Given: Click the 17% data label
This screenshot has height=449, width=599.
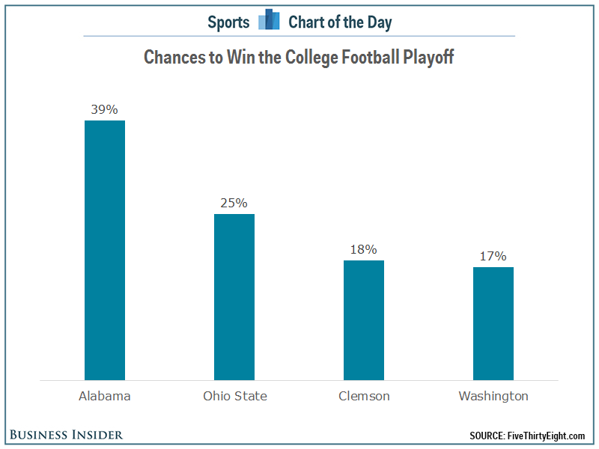Looking at the screenshot, I should [x=493, y=256].
